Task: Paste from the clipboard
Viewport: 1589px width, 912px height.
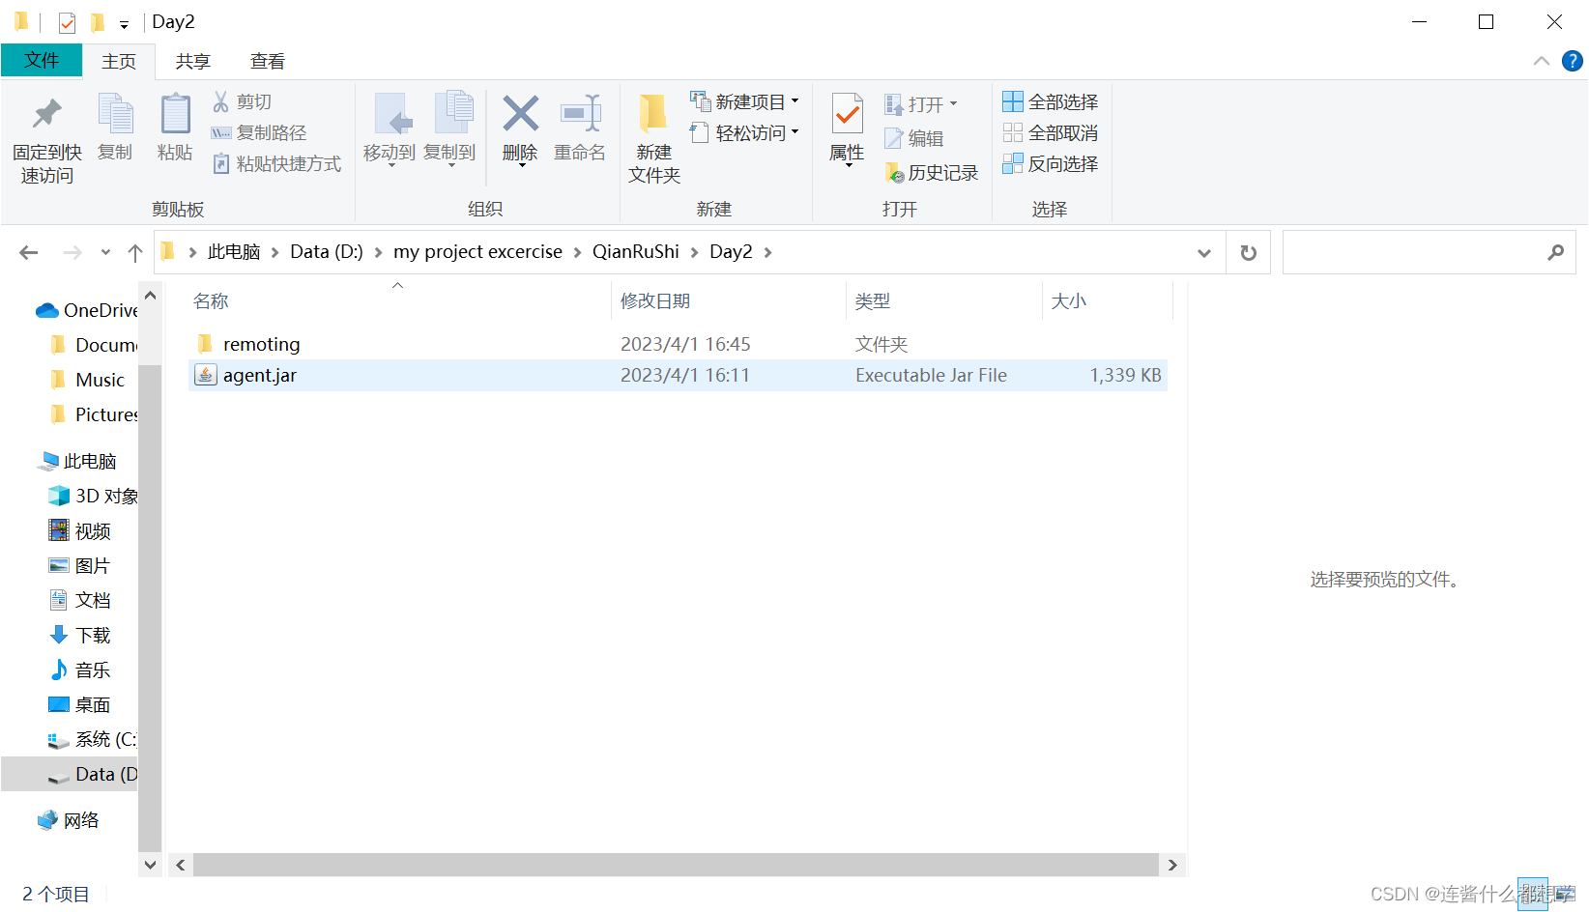Action: (174, 130)
